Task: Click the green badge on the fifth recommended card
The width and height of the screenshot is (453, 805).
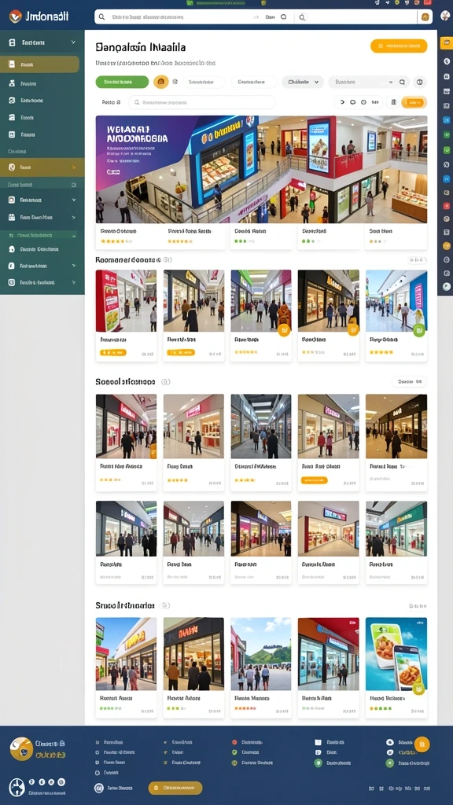Action: [x=419, y=330]
